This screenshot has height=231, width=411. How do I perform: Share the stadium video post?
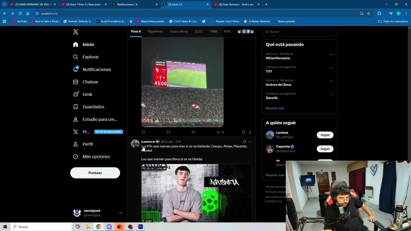[250, 132]
